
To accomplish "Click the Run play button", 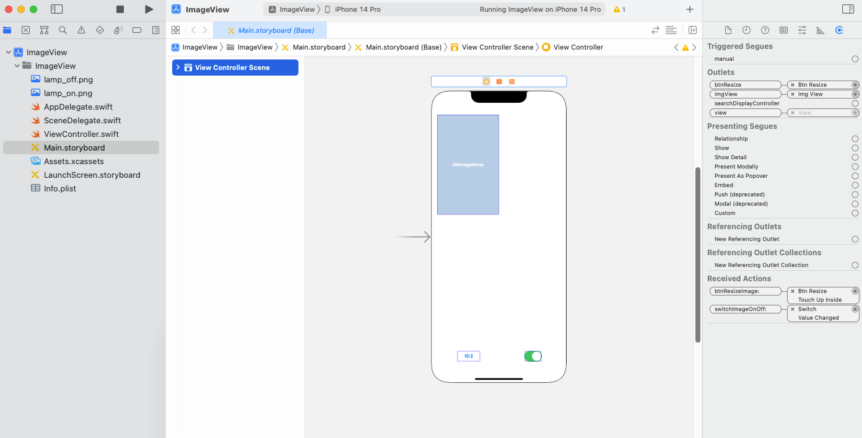I will coord(149,9).
